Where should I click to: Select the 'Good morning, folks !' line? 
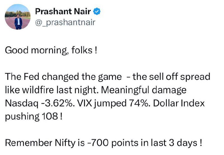[x=51, y=50]
